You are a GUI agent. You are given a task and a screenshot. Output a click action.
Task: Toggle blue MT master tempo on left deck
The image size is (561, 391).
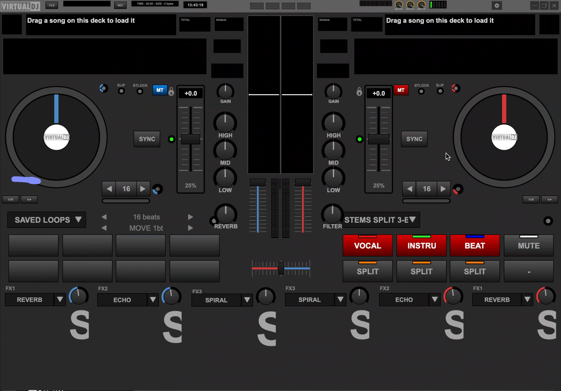160,90
